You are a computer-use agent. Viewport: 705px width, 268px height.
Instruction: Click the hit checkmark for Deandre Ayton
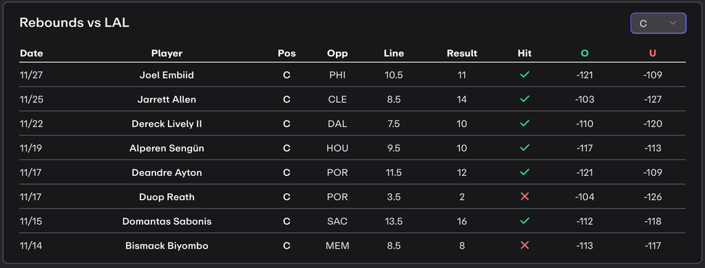pos(524,172)
